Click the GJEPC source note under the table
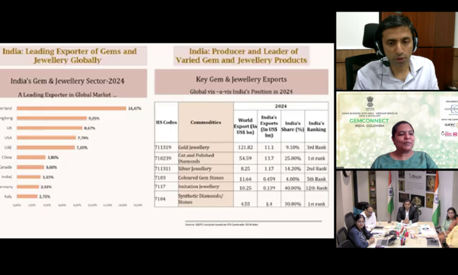 coord(222,224)
